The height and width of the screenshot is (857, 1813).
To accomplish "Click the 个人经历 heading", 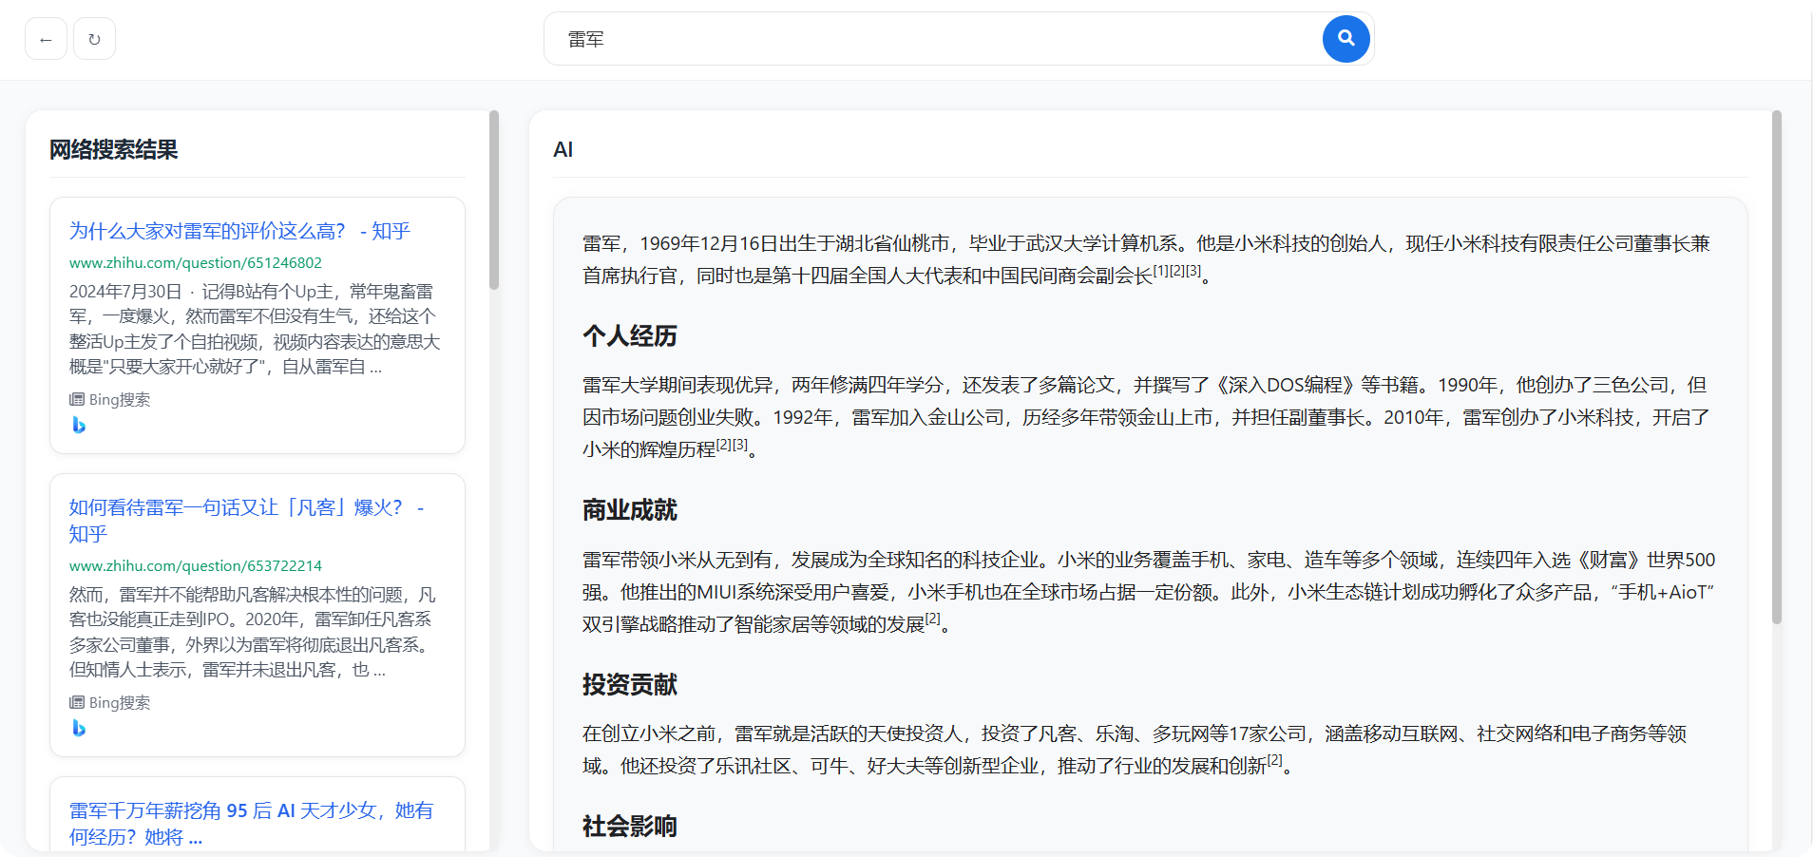I will 630,335.
